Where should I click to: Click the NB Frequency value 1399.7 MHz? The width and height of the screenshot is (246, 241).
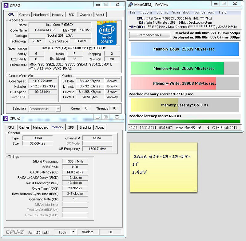coord(97,149)
